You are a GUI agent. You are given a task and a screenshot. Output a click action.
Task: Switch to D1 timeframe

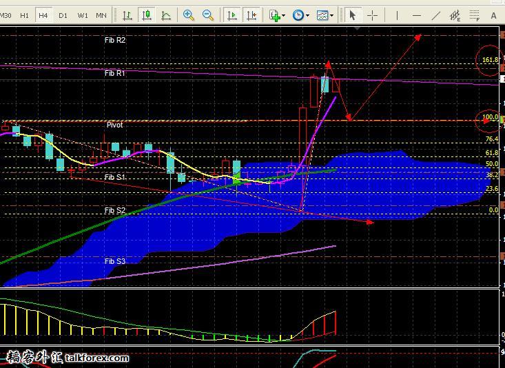pyautogui.click(x=63, y=14)
